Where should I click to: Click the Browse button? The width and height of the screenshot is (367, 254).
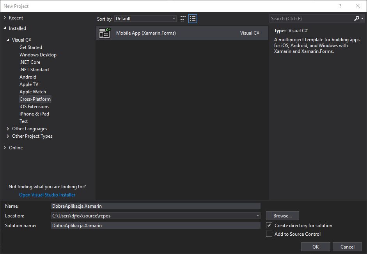pos(282,216)
